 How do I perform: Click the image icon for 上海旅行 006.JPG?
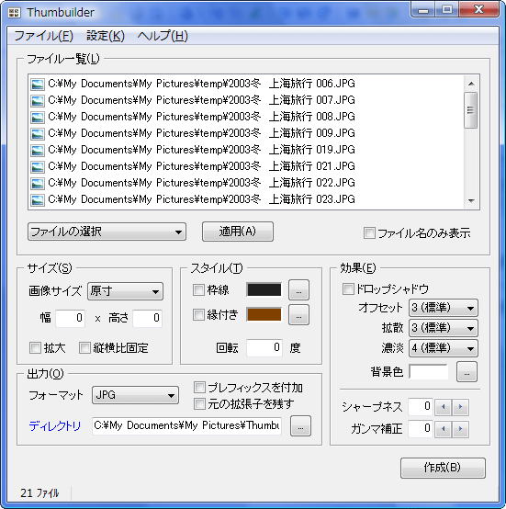38,85
